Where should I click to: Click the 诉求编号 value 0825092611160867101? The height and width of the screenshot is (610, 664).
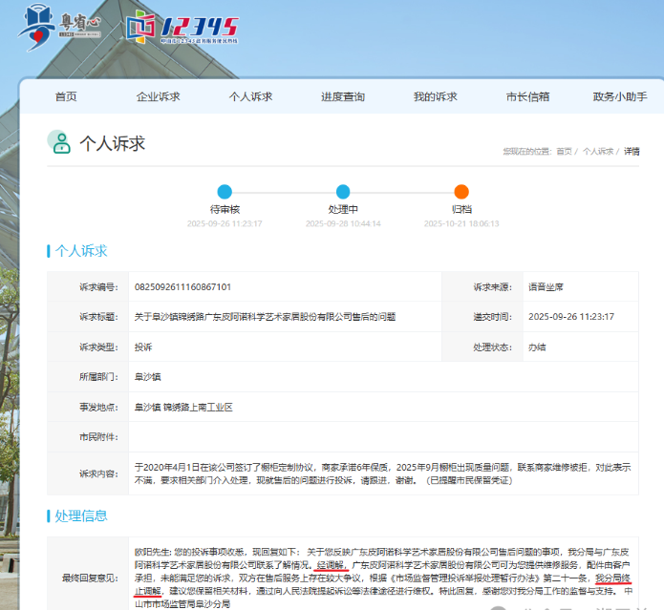click(x=182, y=286)
